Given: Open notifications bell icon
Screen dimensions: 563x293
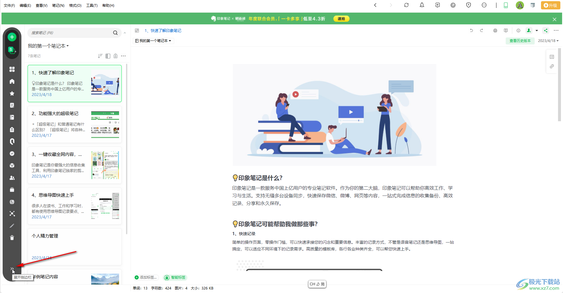Looking at the screenshot, I should tap(422, 5).
